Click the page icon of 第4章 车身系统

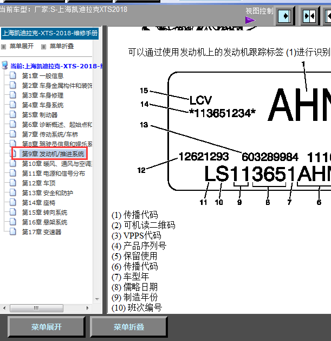pyautogui.click(x=13, y=105)
